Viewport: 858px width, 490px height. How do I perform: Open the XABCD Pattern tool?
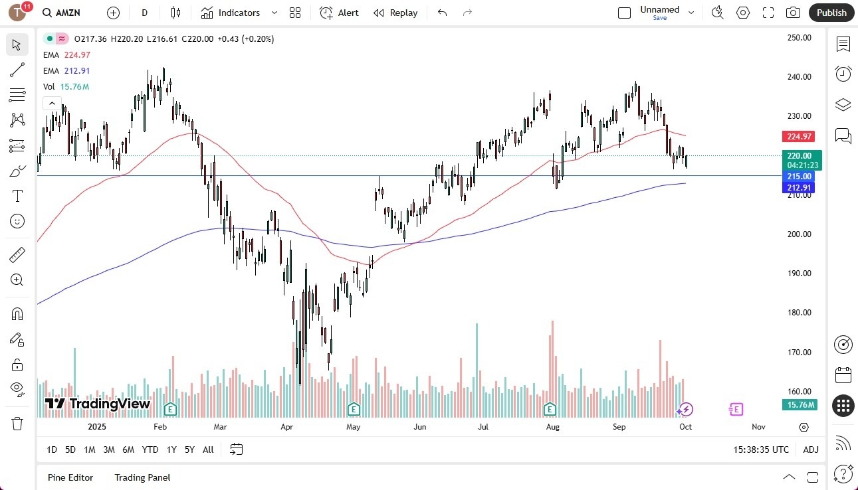(x=17, y=120)
